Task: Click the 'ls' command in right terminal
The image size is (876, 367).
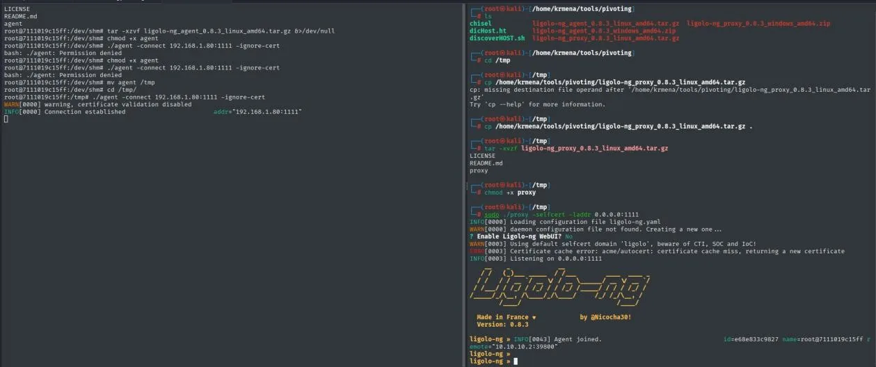Action: pos(489,16)
